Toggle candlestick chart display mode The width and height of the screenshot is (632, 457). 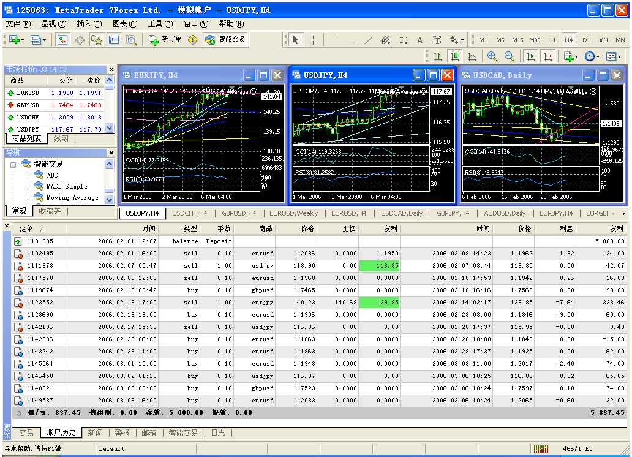click(x=454, y=56)
